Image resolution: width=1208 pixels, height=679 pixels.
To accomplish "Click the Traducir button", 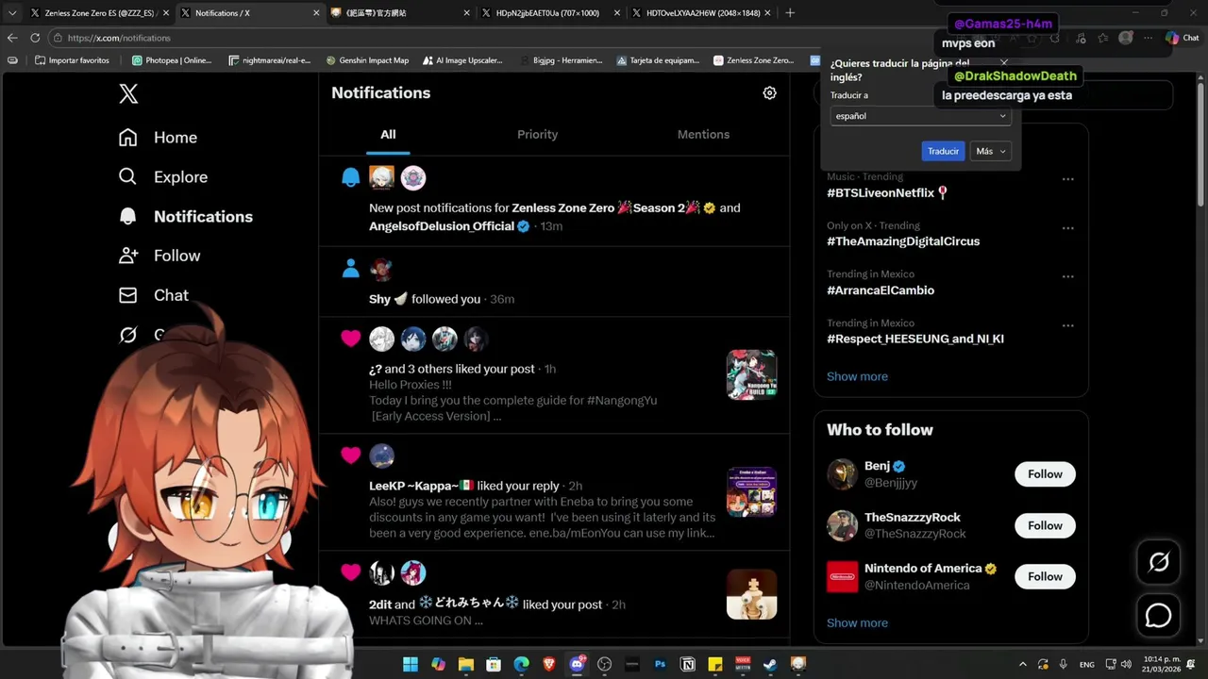I will [x=943, y=151].
